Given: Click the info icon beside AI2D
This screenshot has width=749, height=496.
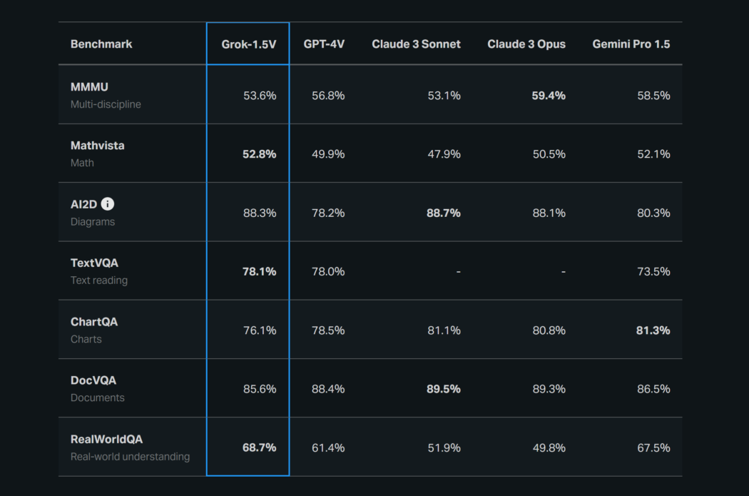Looking at the screenshot, I should tap(108, 204).
